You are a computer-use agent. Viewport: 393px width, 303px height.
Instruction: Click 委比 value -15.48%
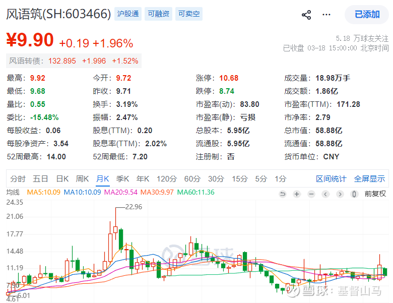[x=44, y=117]
